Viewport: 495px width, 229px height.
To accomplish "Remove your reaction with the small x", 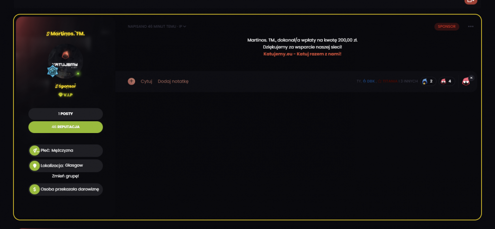I will pos(471,78).
